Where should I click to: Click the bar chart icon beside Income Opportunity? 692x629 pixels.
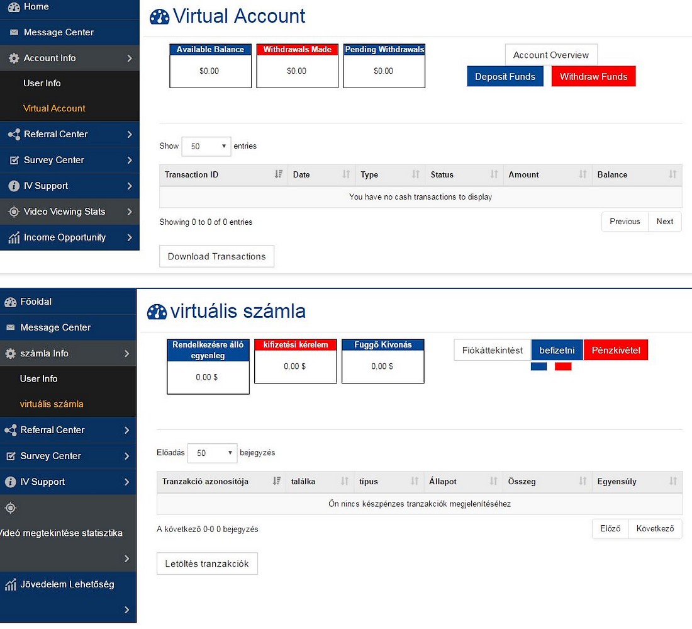coord(14,238)
